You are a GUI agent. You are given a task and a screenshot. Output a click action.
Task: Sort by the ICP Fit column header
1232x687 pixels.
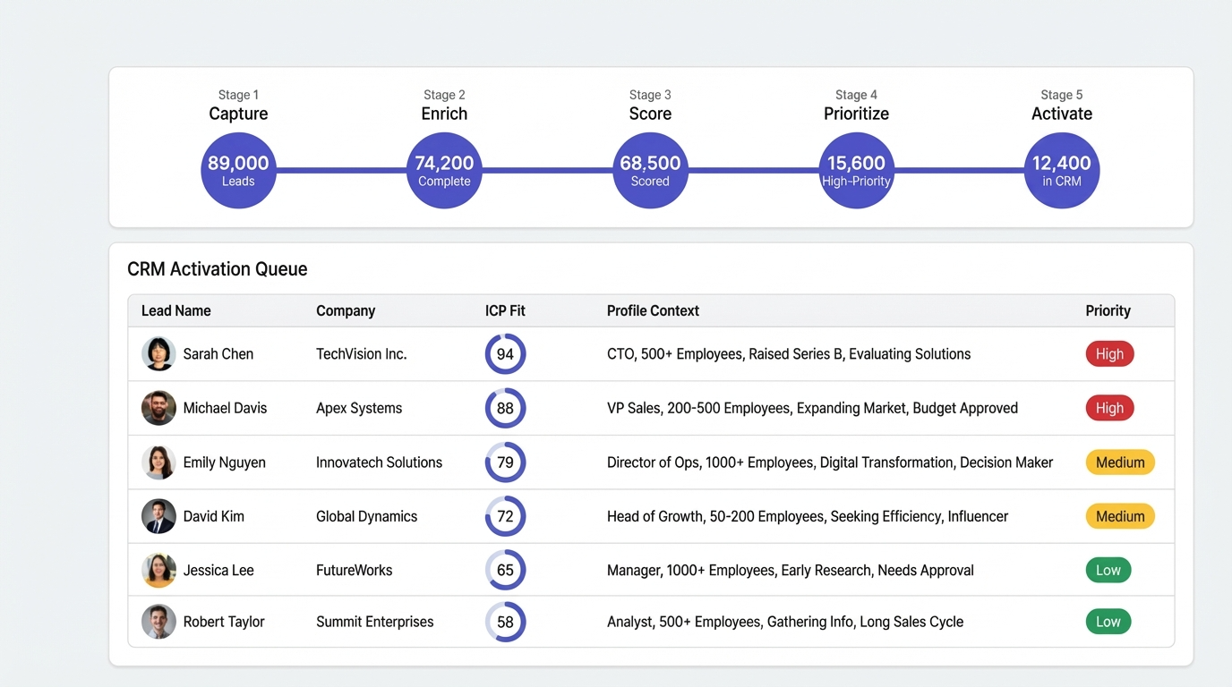click(505, 310)
